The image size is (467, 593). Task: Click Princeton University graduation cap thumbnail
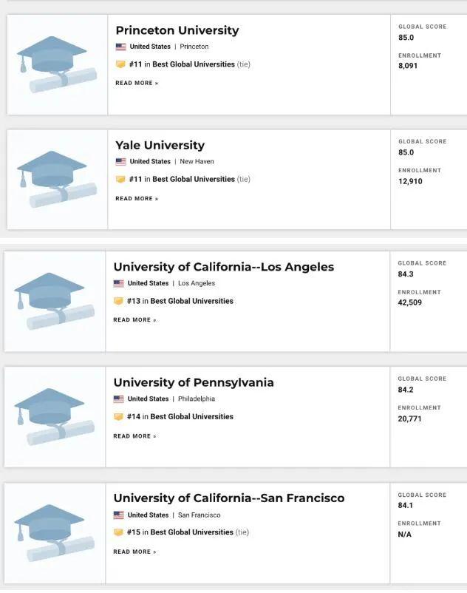[57, 65]
